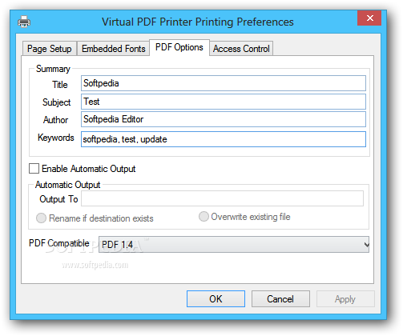Select the PDF Options tab
403x336 pixels.
coord(179,47)
